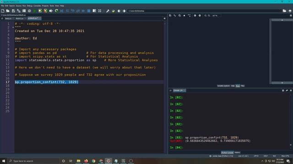The height and width of the screenshot is (164, 293).
Task: Run file with the green play icon
Action: pyautogui.click(x=35, y=11)
